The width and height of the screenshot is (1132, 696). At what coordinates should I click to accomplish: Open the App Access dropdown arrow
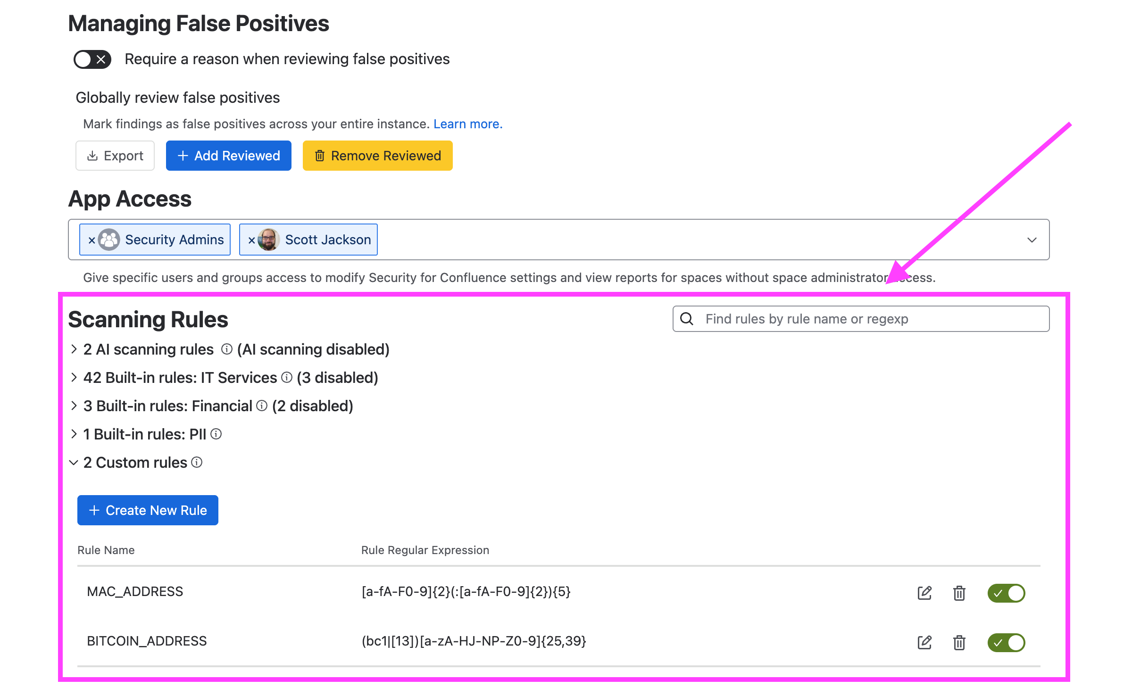(x=1032, y=240)
